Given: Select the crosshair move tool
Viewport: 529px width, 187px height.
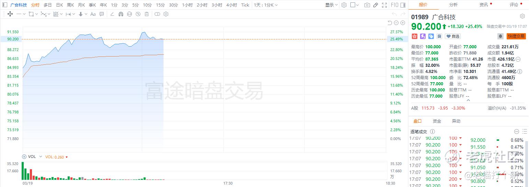Looking at the screenshot, I should click(10, 14).
